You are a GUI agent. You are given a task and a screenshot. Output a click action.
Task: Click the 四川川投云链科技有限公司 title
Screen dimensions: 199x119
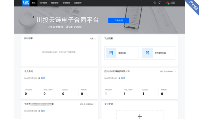tap(117, 71)
